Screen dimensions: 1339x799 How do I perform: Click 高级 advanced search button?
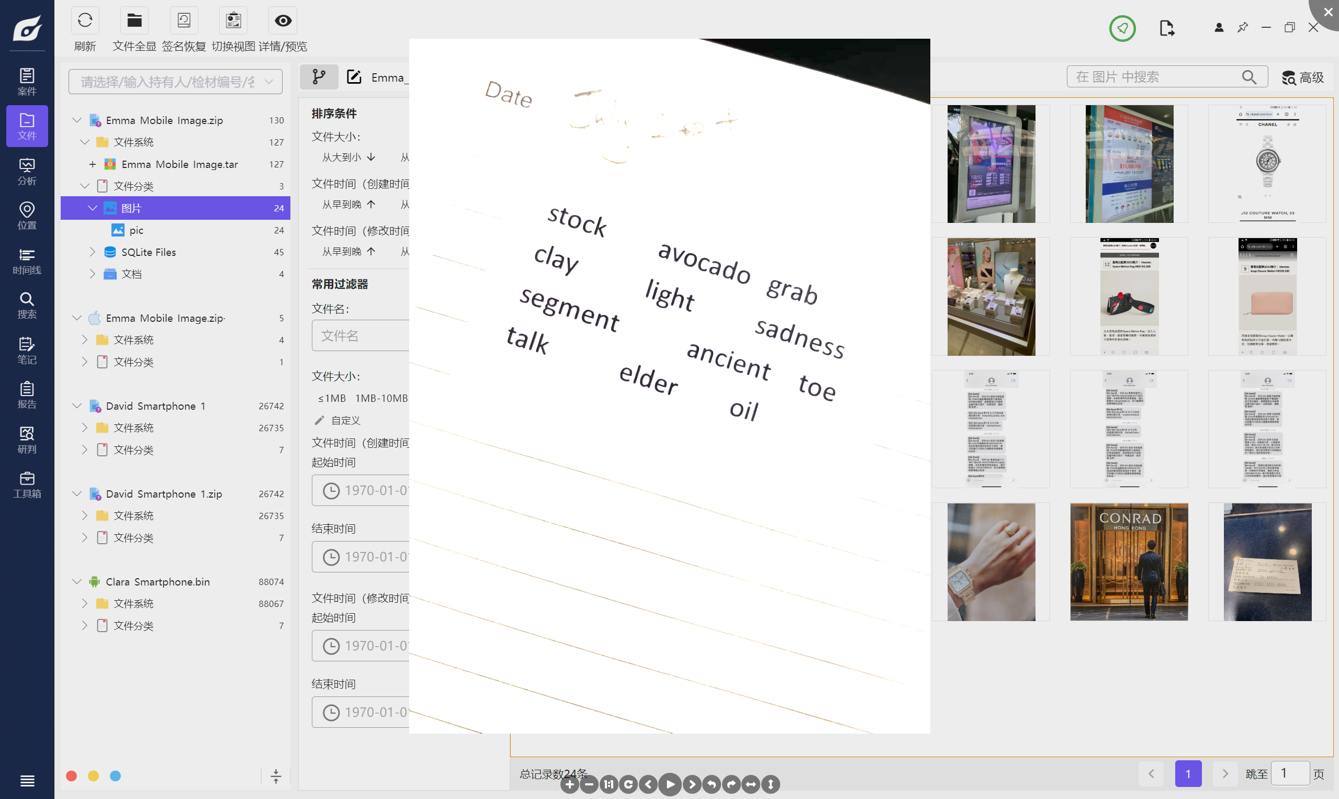pos(1302,77)
